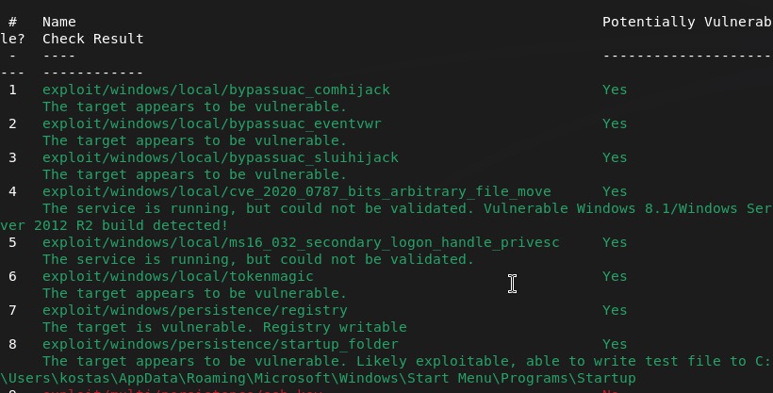The image size is (773, 393).
Task: Click the "Potentially Vulnerable" column header
Action: pos(686,22)
